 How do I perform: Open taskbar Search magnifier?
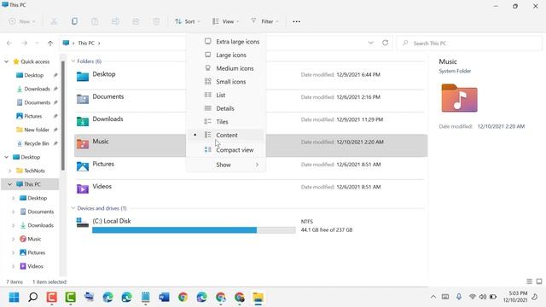(x=32, y=298)
